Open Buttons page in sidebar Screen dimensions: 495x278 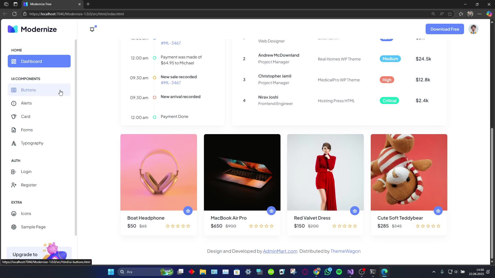[39, 90]
